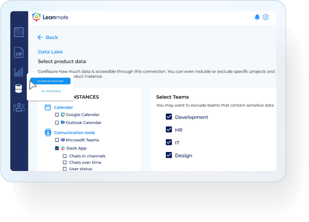
Task: Open the bar chart analytics icon
Action: (19, 72)
